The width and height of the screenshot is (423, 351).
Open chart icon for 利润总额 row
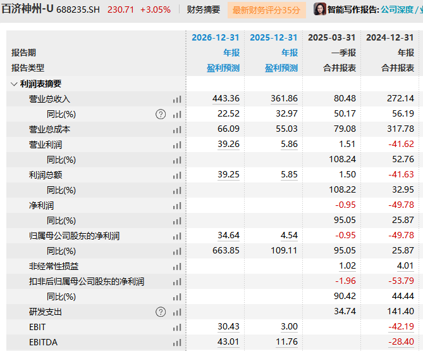(177, 175)
